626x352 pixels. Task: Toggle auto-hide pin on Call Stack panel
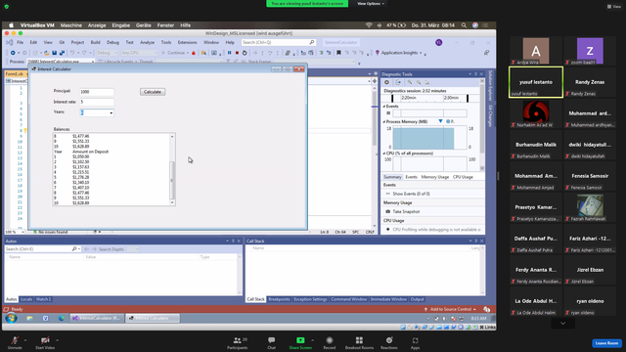tap(476, 242)
